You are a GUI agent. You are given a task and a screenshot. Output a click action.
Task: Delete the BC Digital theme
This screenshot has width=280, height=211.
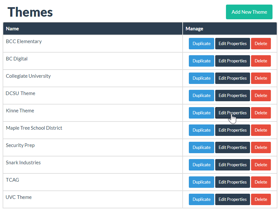(x=261, y=61)
